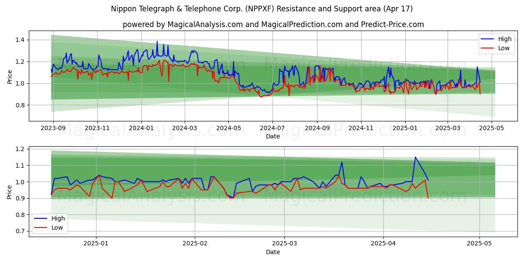Click the highest blue peak in top chart
Image resolution: width=524 pixels, height=262 pixels.
tap(157, 42)
